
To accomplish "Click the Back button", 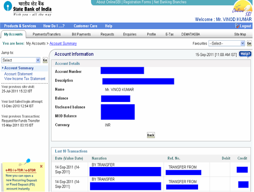I will coord(151,135).
